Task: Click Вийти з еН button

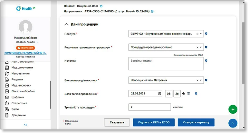Action: [25, 48]
